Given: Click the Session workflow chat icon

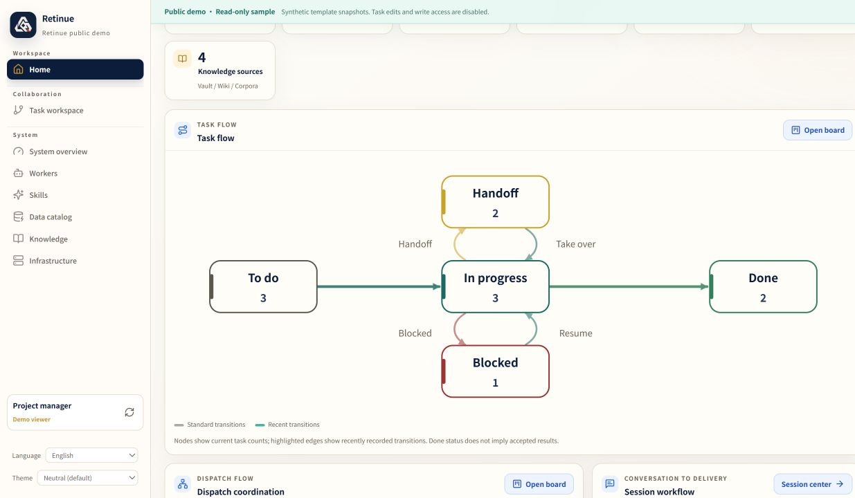Looking at the screenshot, I should 610,484.
